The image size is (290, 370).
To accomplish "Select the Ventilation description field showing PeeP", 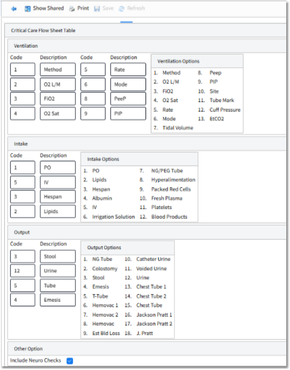I will (x=128, y=99).
